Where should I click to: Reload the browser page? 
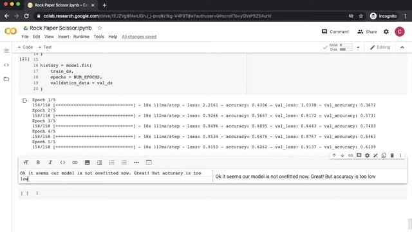click(x=26, y=16)
